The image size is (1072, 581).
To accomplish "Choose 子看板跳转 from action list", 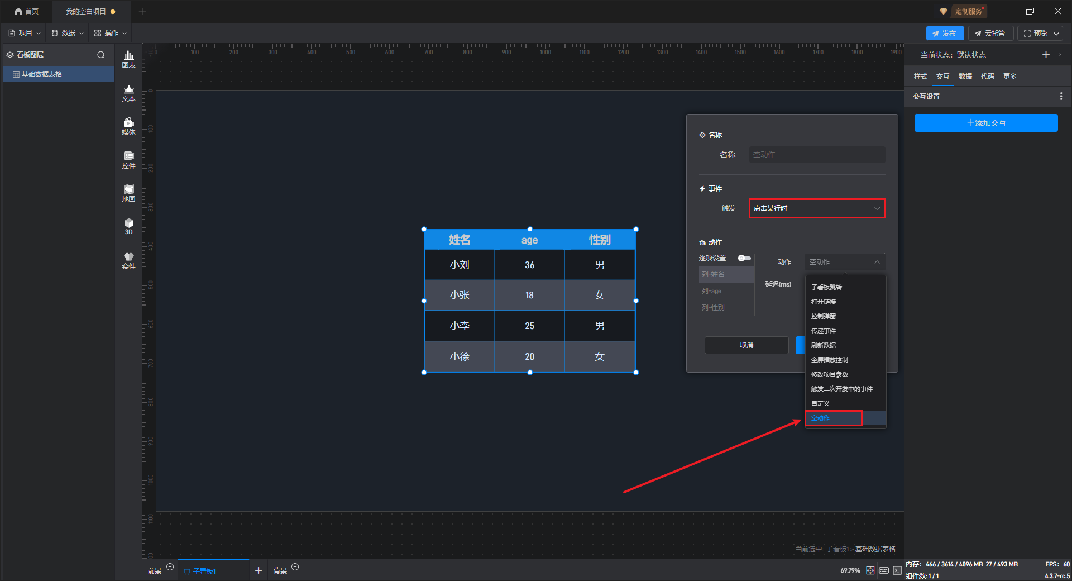I will click(x=845, y=287).
